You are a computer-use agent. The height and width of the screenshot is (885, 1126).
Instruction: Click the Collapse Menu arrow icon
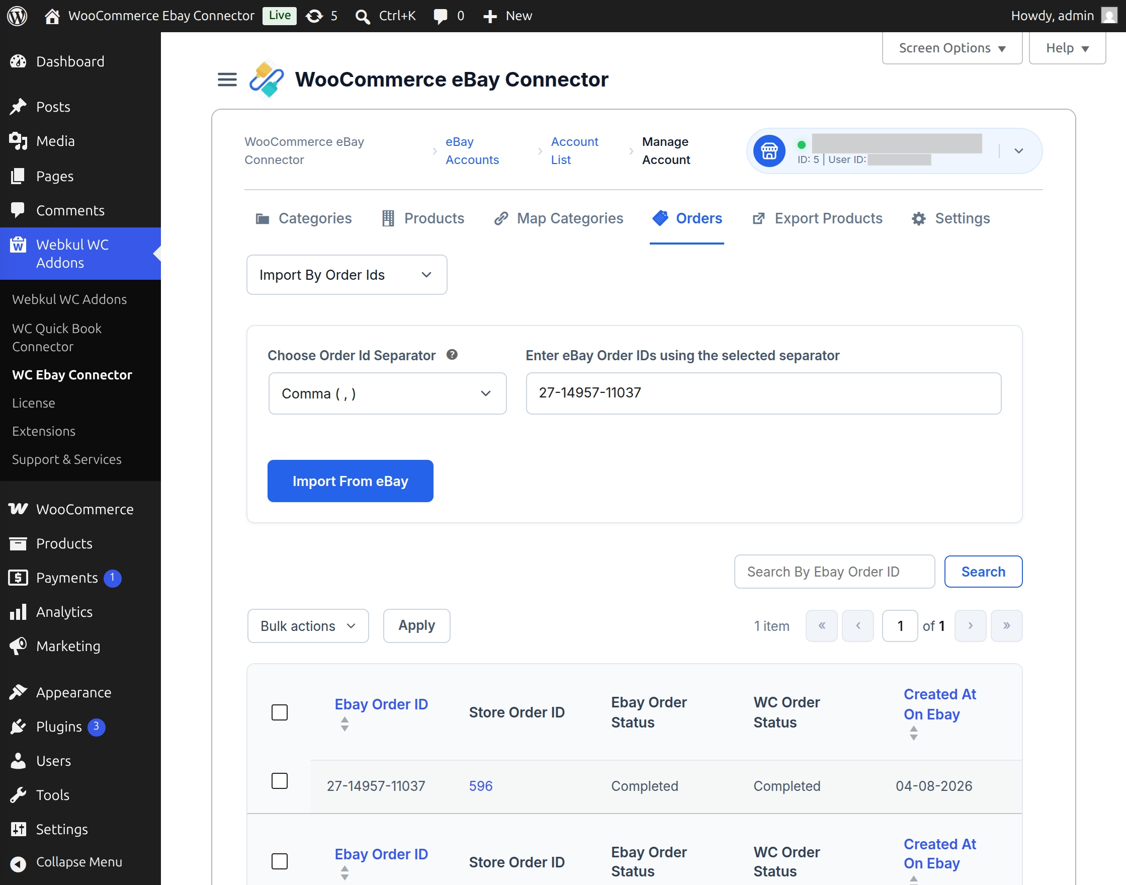18,863
